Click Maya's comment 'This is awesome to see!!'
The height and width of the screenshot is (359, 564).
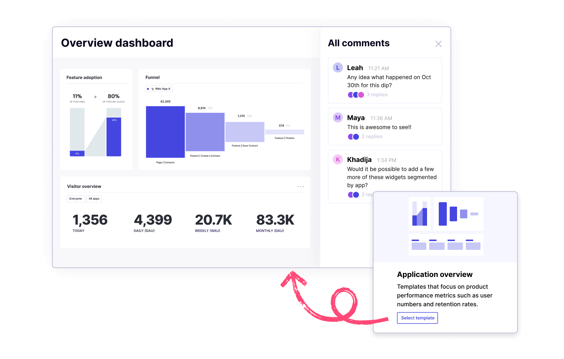coord(379,127)
